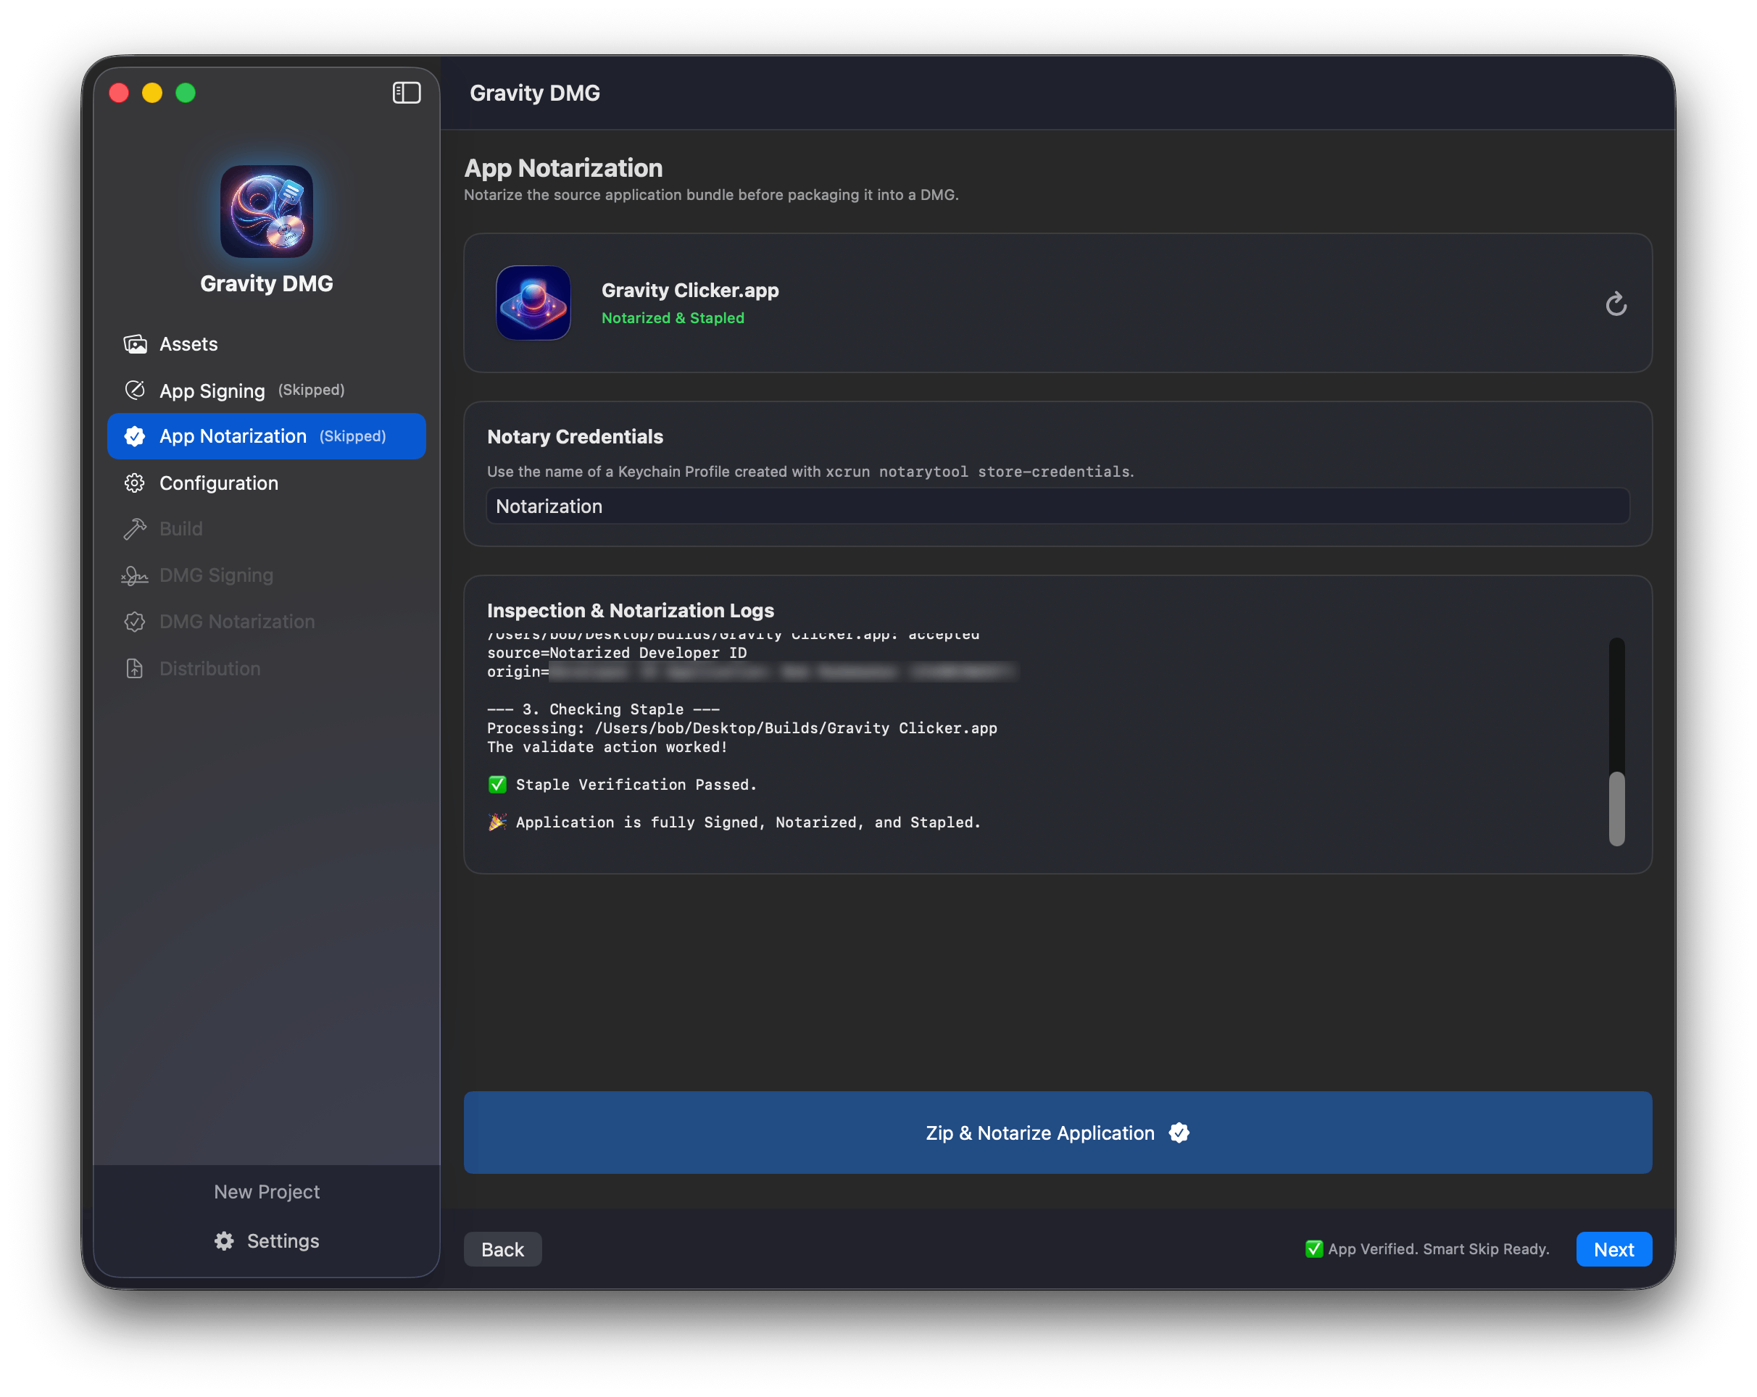This screenshot has height=1397, width=1757.
Task: Go Back to previous step
Action: [502, 1248]
